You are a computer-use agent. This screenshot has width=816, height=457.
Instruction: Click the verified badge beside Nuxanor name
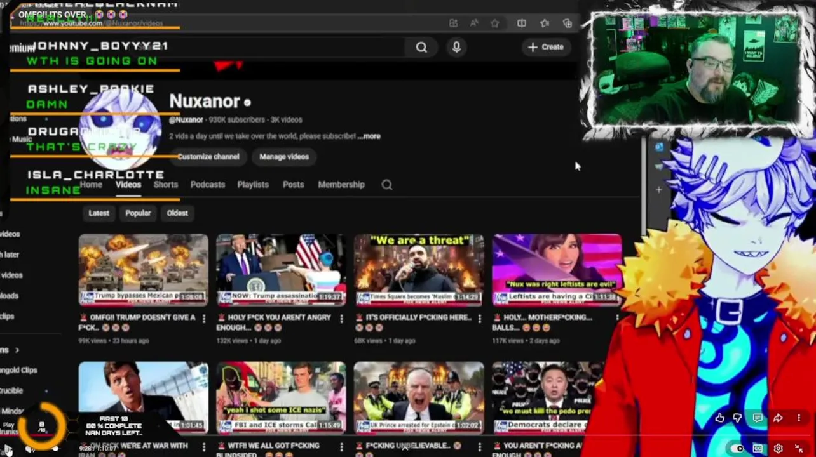247,102
